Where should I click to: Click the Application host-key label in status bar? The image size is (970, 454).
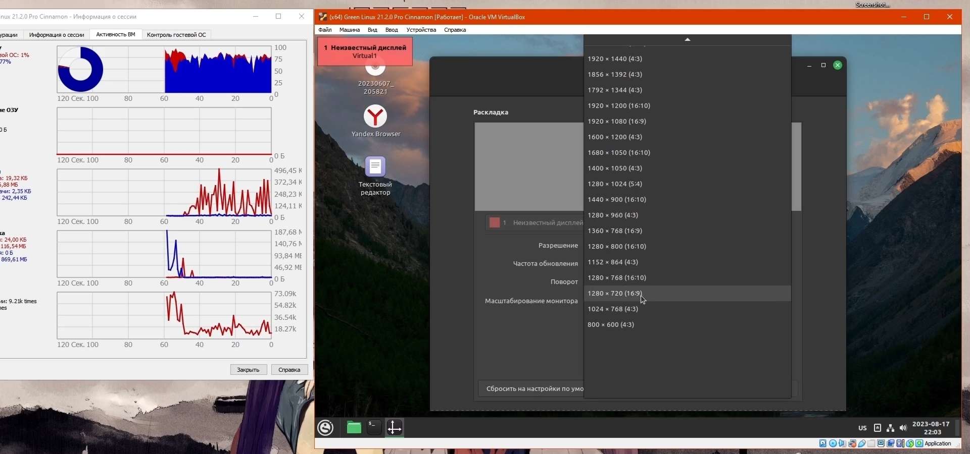(x=938, y=443)
